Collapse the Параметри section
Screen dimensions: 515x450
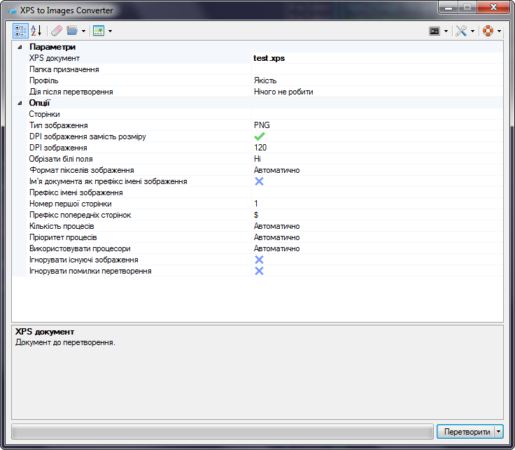coord(20,47)
